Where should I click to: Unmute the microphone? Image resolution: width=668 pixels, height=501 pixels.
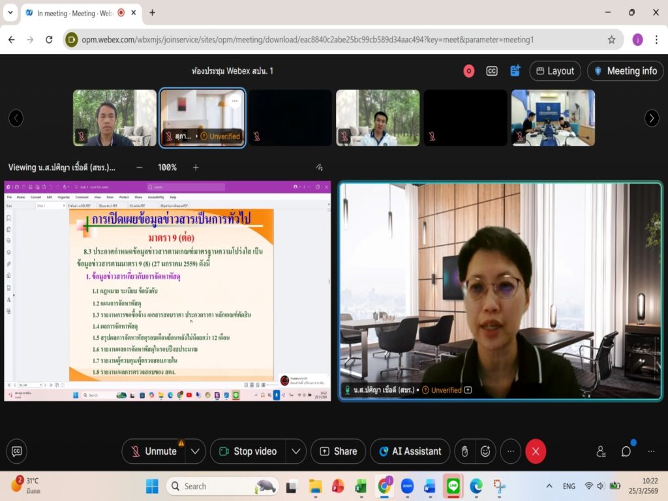click(x=154, y=451)
